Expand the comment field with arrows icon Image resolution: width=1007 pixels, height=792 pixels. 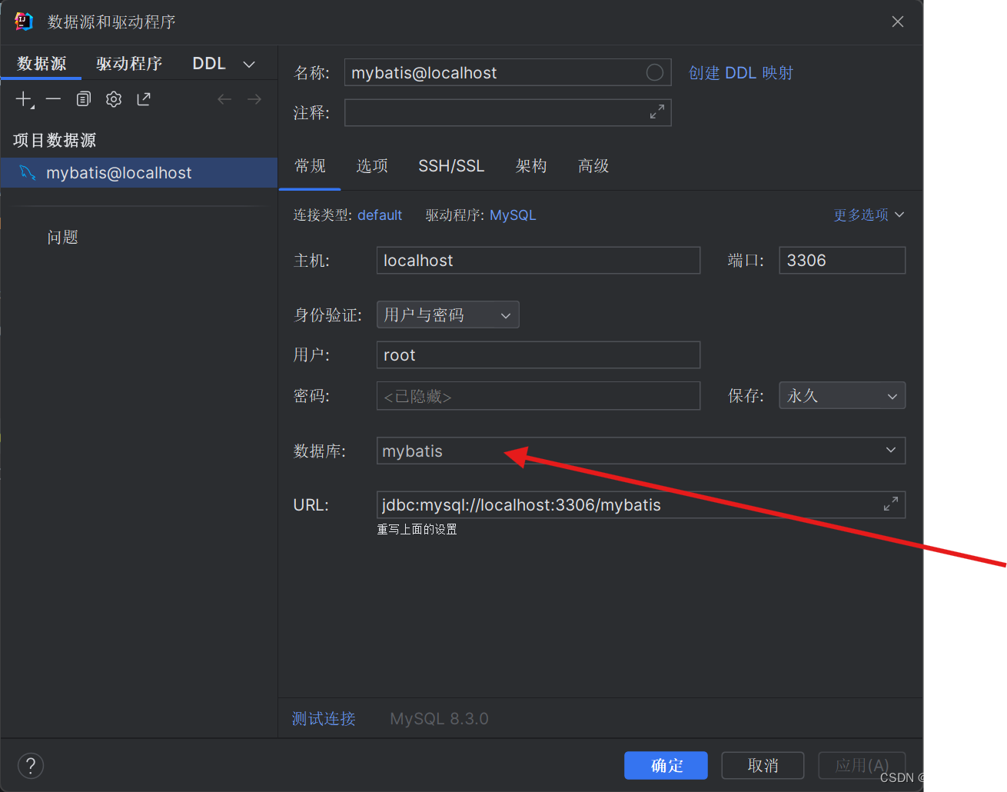657,112
